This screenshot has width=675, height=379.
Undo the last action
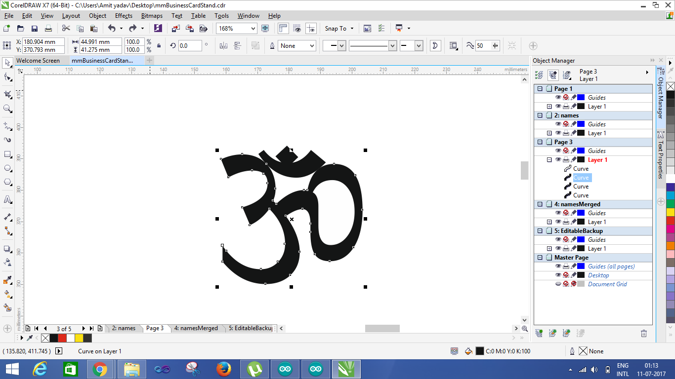point(112,29)
